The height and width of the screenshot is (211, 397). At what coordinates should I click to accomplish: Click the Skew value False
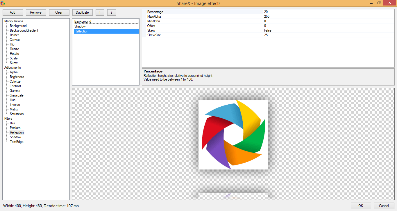(x=329, y=30)
